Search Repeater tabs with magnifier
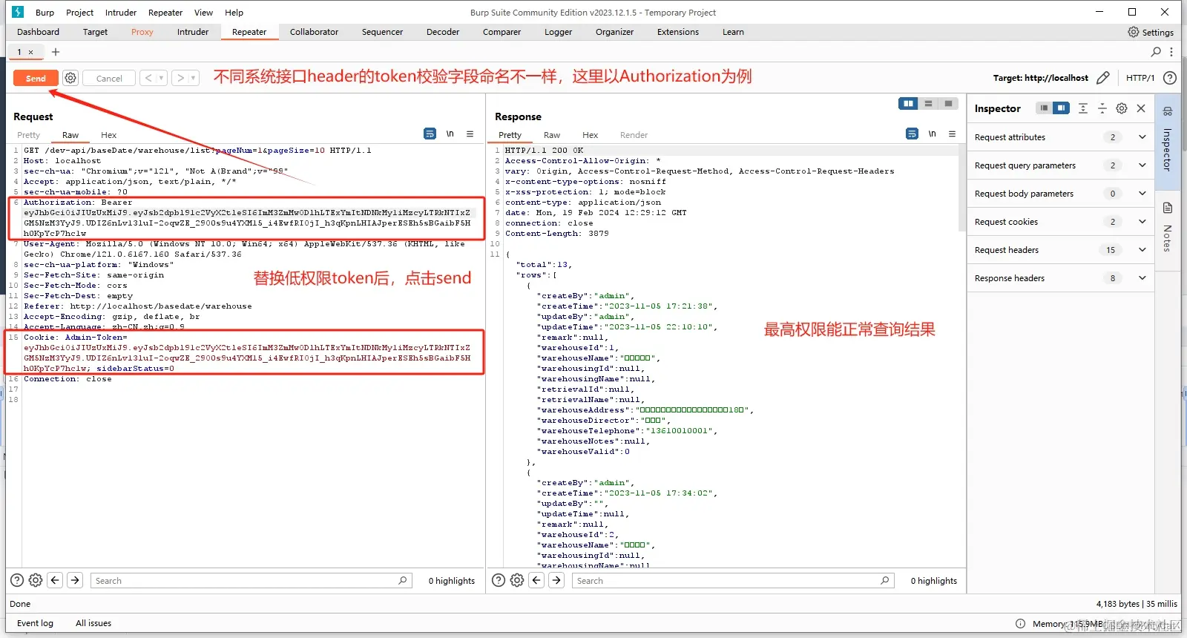1187x638 pixels. point(1156,52)
